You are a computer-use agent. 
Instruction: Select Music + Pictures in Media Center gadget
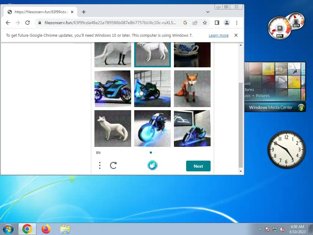click(257, 96)
